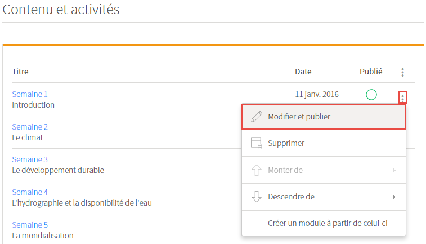The image size is (426, 244).
Task: Toggle the green published circle for Semaine 1
Action: [371, 95]
